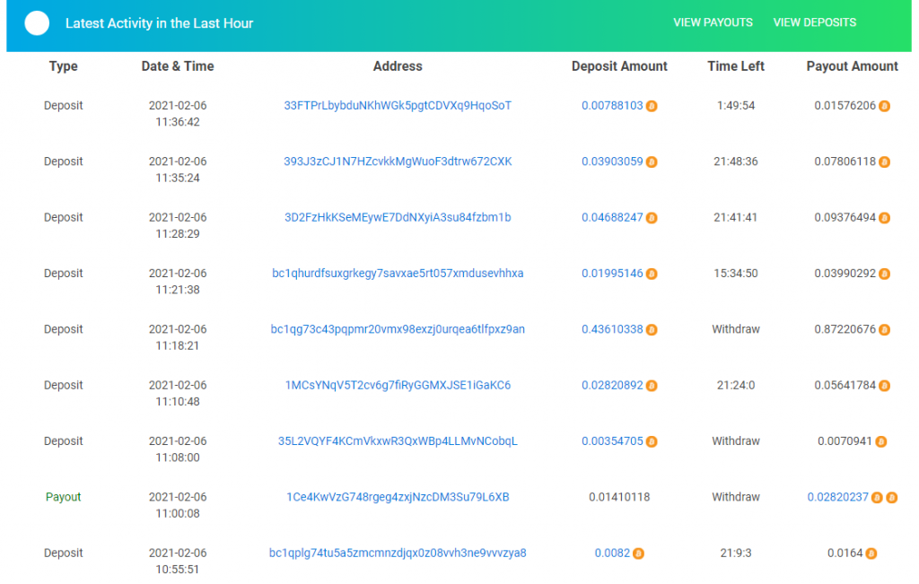
Task: Click the bitcoin icon beside deposit 0.04688247
Action: 652,218
